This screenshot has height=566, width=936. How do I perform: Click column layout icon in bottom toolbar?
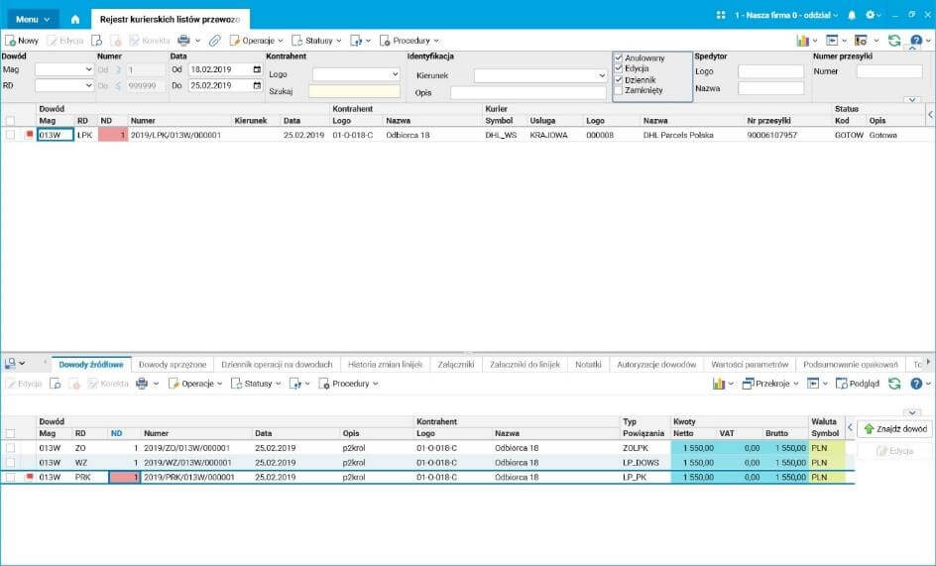(x=813, y=384)
